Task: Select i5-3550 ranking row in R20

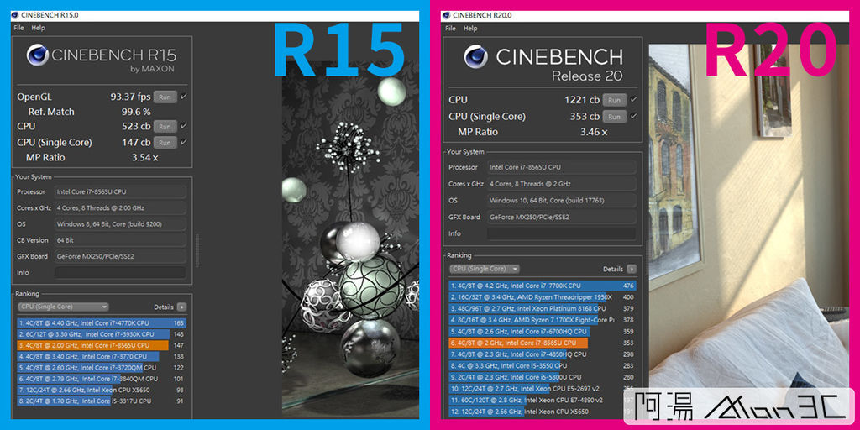Action: click(x=543, y=366)
